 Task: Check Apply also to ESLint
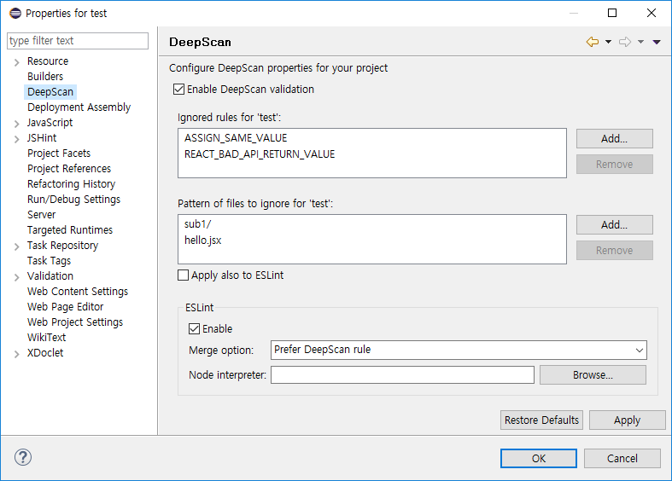pyautogui.click(x=183, y=275)
